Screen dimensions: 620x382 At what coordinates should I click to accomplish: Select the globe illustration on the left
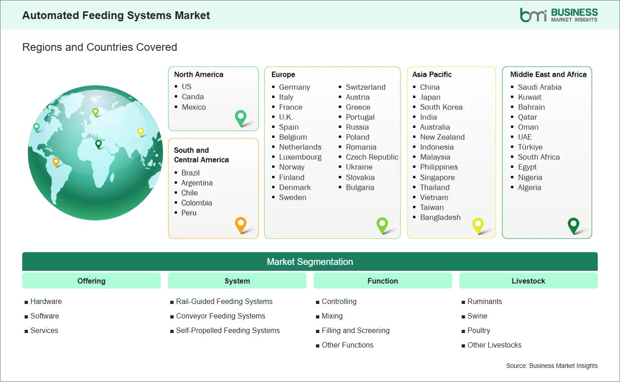95,153
